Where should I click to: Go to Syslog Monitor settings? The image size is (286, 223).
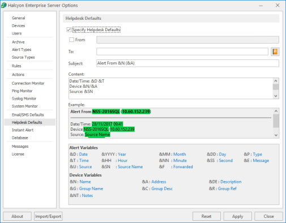pos(24,98)
